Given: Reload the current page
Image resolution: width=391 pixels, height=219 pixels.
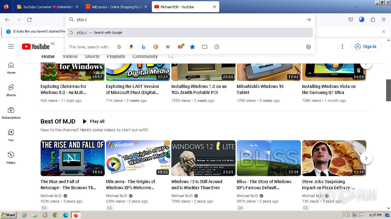Looking at the screenshot, I should coord(29,19).
